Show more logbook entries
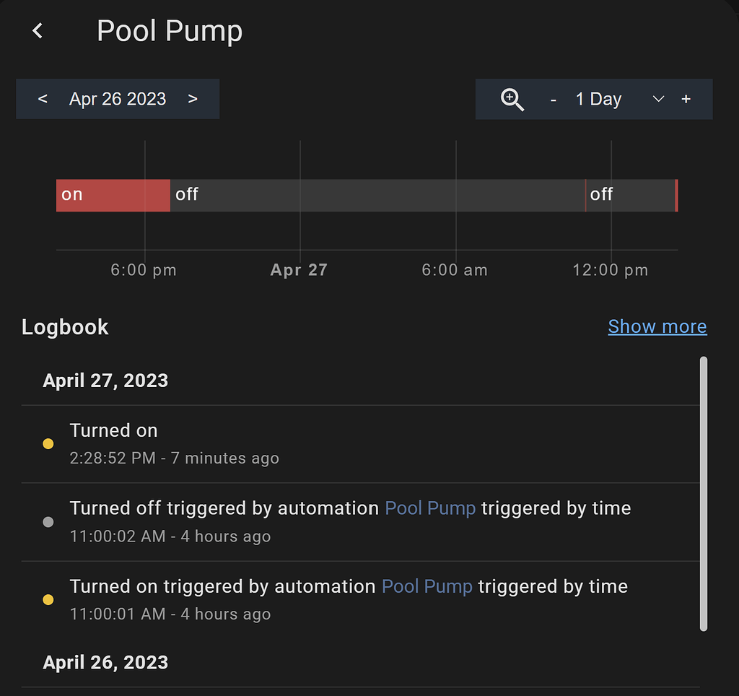This screenshot has height=696, width=739. pos(657,326)
